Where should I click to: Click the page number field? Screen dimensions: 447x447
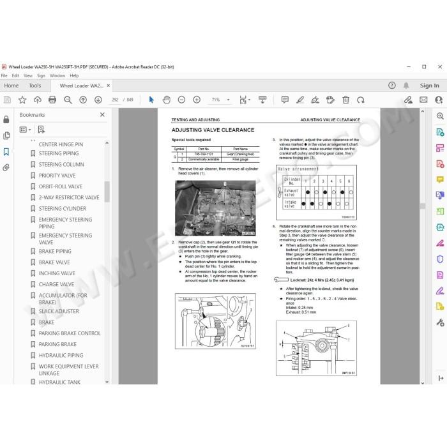tap(115, 100)
